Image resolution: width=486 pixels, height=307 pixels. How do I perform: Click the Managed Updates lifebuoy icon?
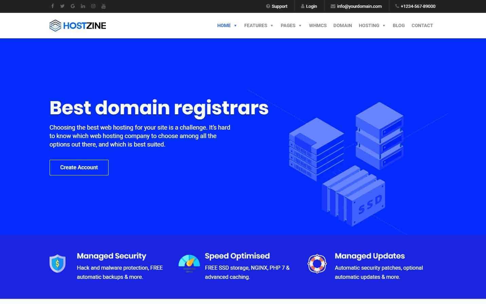[x=317, y=264]
